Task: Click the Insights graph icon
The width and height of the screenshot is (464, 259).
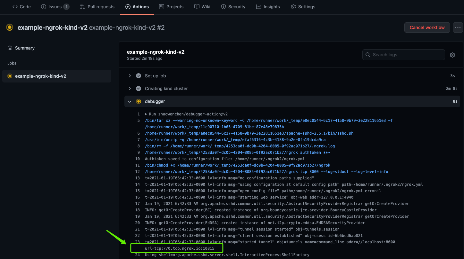Action: click(258, 7)
